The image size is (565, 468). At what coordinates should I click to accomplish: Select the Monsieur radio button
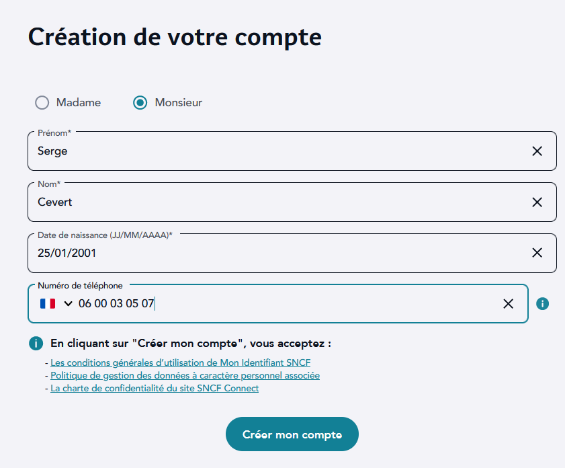140,103
